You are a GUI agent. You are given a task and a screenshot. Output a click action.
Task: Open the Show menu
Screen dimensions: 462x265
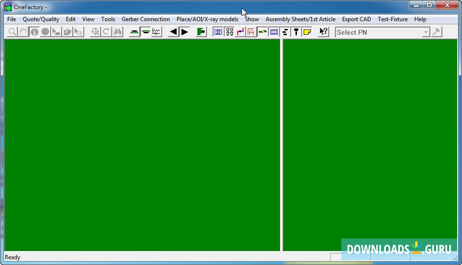(x=252, y=19)
